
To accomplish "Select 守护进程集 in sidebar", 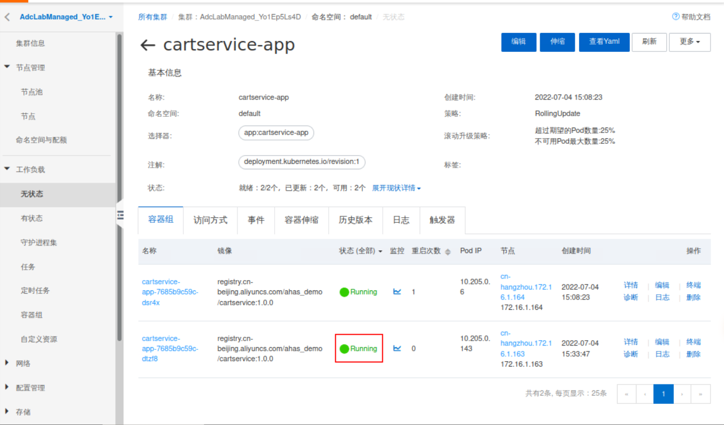I will click(39, 243).
